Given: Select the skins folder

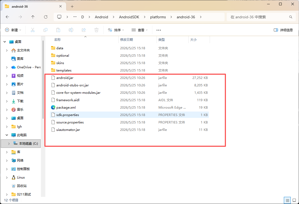Looking at the screenshot, I should [129, 63].
